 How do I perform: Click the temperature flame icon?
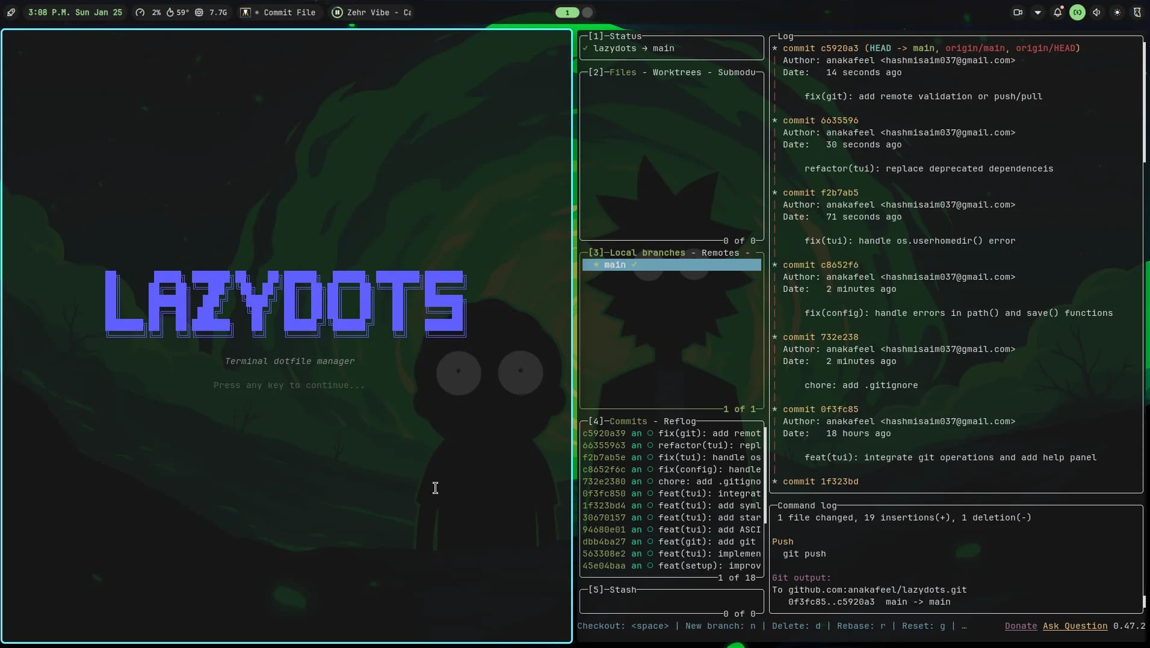click(x=170, y=12)
